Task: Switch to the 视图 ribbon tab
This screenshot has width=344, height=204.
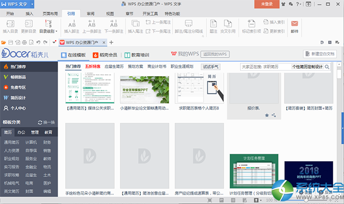Action: pyautogui.click(x=110, y=14)
